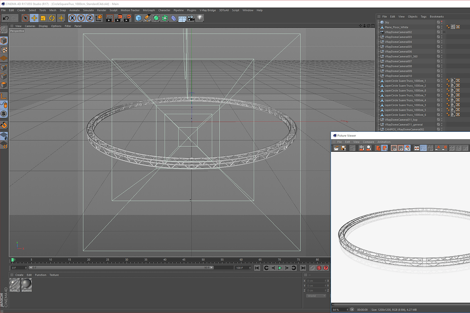Image resolution: width=470 pixels, height=313 pixels.
Task: Click the Floor environment icon
Action: click(x=183, y=18)
